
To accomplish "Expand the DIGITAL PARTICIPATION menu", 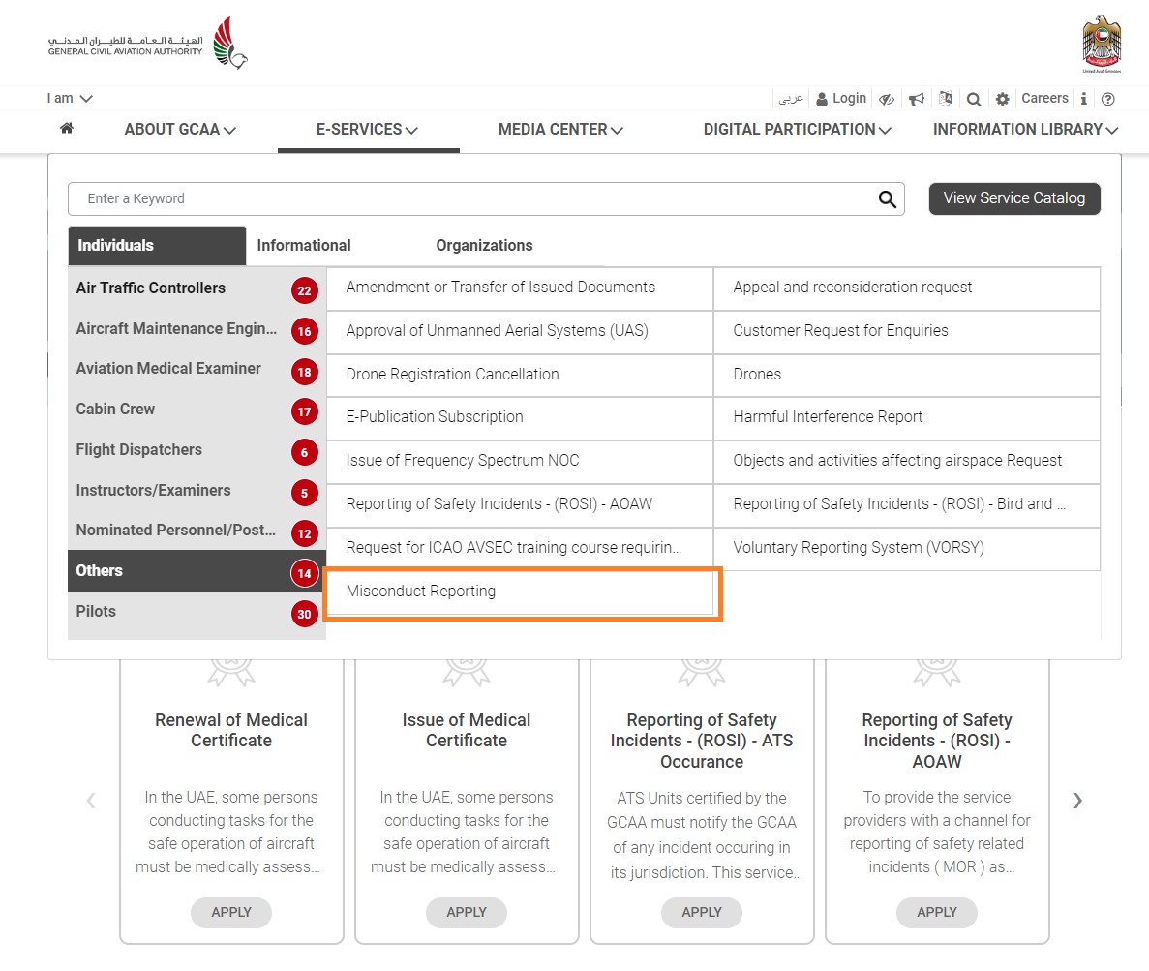I will 798,130.
